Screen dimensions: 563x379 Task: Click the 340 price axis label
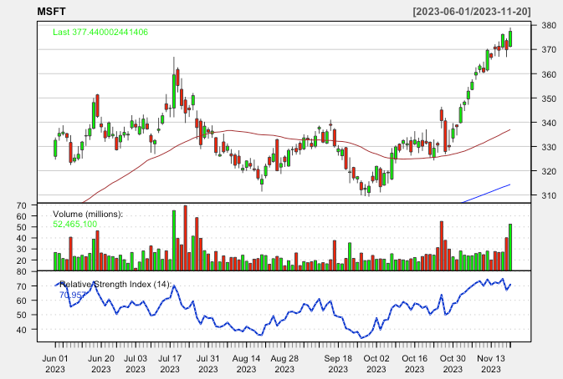[x=549, y=123]
